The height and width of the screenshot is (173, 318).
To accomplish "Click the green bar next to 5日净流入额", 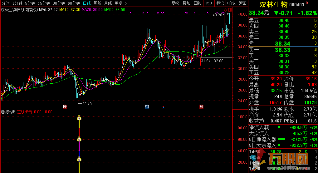I will coord(281,139).
